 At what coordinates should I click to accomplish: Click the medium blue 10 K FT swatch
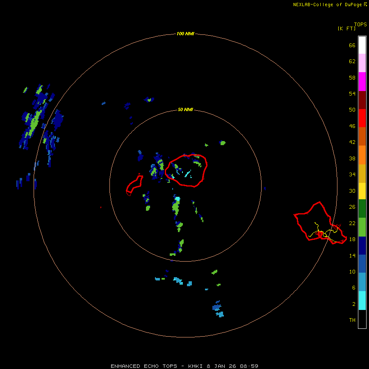pos(362,264)
